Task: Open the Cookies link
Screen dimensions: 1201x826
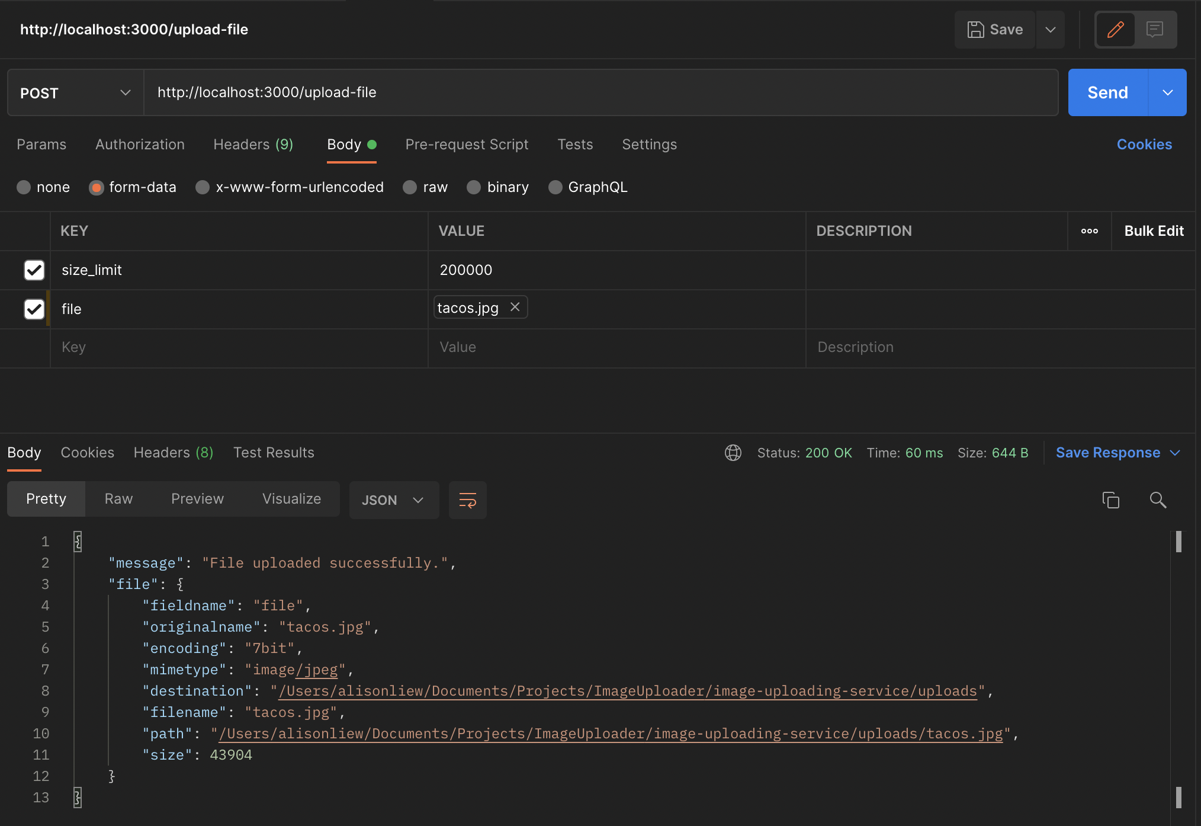Action: pyautogui.click(x=1144, y=145)
